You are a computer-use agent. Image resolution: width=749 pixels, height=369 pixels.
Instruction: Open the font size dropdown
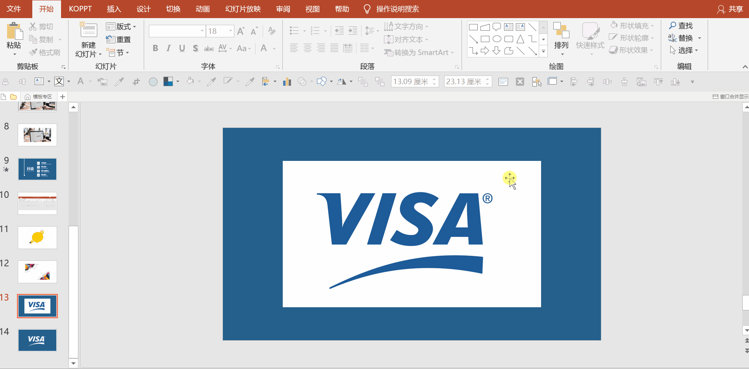[230, 31]
